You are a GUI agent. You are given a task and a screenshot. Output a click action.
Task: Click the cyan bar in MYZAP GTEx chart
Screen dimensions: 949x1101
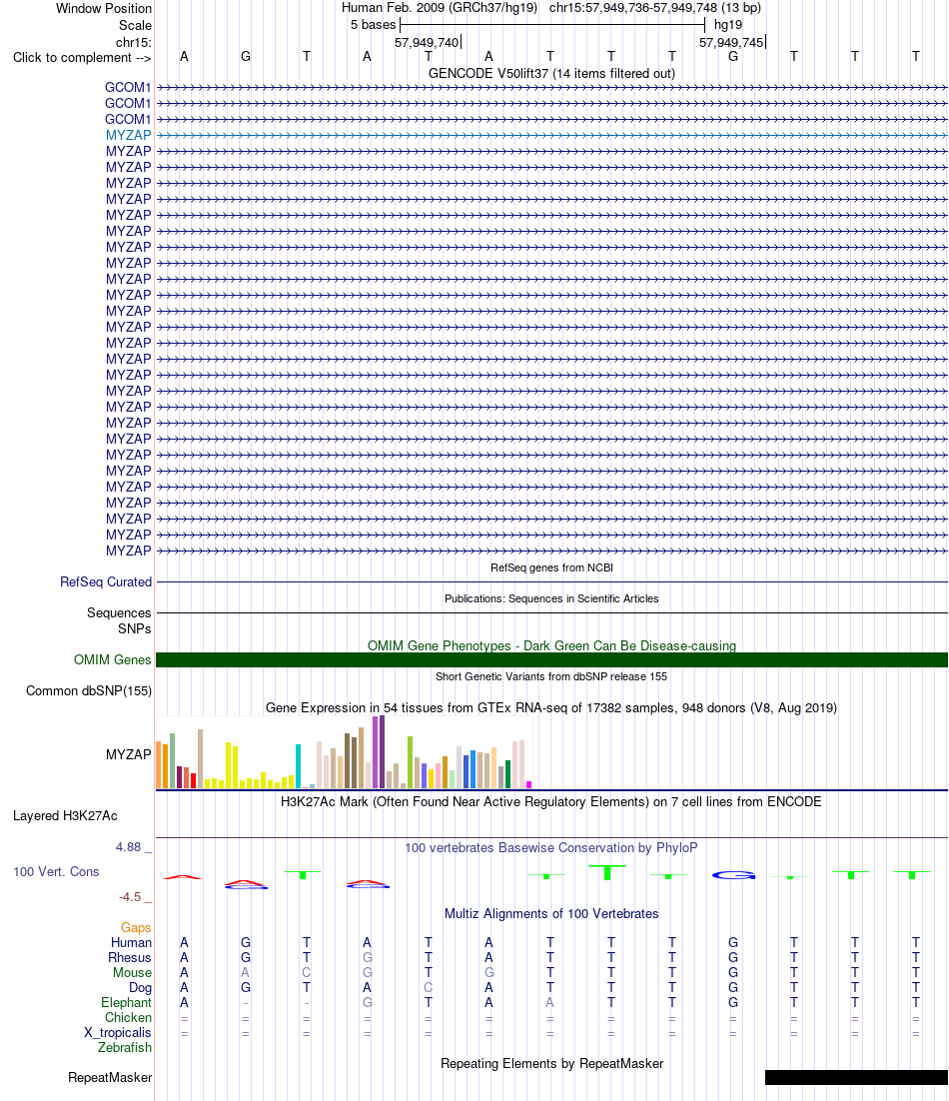pos(299,766)
